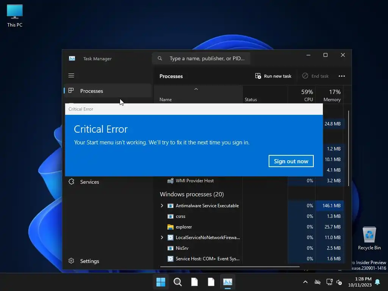Image resolution: width=388 pixels, height=291 pixels.
Task: Click the Service Host COM+ gear icon
Action: (x=171, y=258)
